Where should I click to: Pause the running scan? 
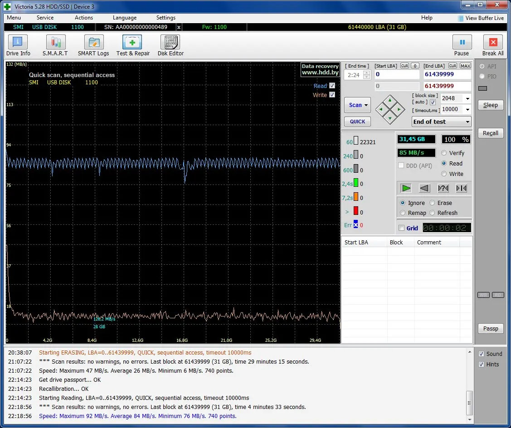tap(462, 43)
